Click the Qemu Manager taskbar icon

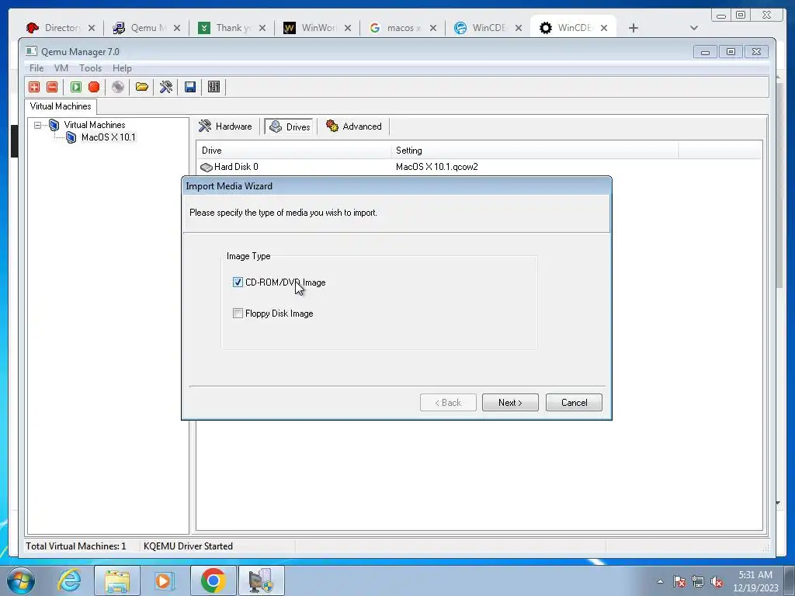pyautogui.click(x=261, y=580)
